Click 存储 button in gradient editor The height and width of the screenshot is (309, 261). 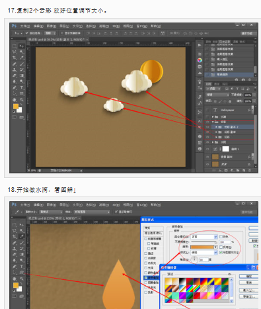[248, 296]
